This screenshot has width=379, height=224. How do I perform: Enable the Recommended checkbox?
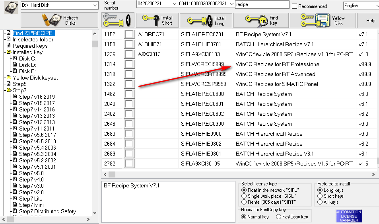(294, 6)
